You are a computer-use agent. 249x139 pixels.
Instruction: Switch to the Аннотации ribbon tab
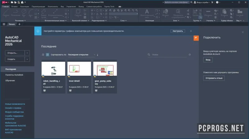pos(25,7)
